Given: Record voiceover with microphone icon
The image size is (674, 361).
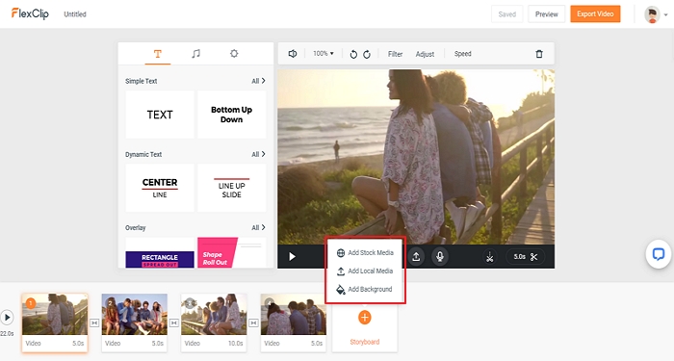Looking at the screenshot, I should (x=440, y=257).
